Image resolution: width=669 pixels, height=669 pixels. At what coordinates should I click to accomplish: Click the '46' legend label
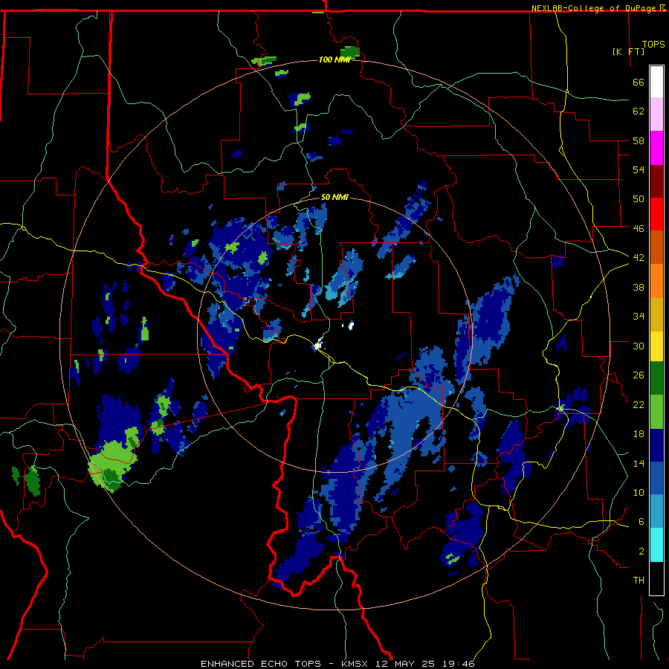coord(639,228)
